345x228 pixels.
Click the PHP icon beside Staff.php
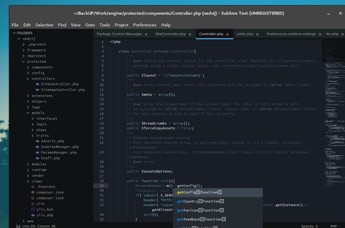(x=37, y=158)
